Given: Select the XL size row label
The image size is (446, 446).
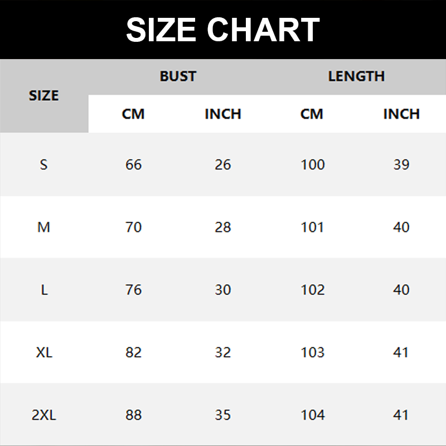Looking at the screenshot, I should tap(44, 352).
